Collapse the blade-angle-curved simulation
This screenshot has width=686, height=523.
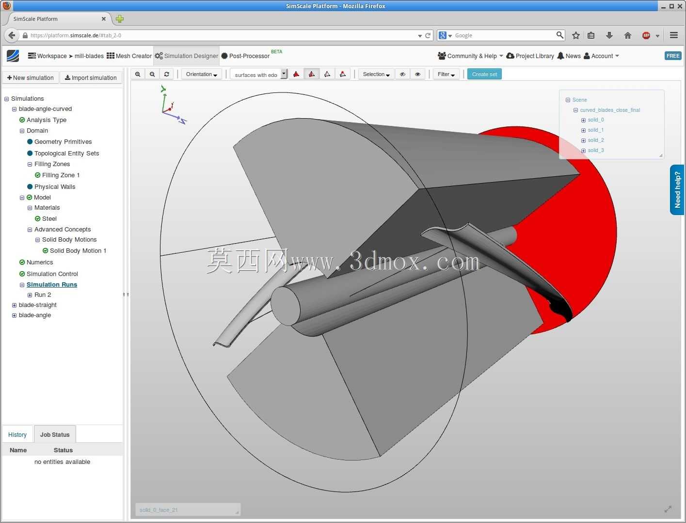15,109
